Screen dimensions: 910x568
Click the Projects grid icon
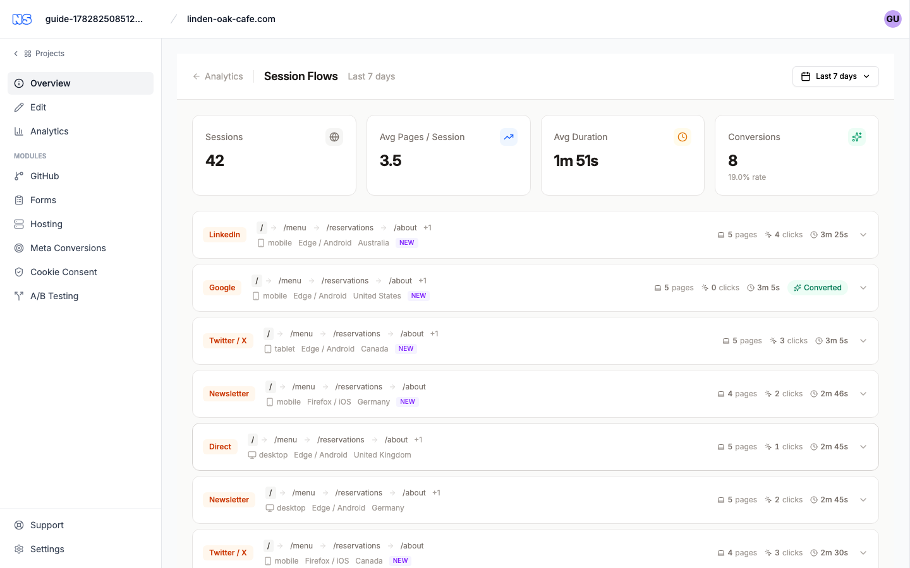coord(28,54)
